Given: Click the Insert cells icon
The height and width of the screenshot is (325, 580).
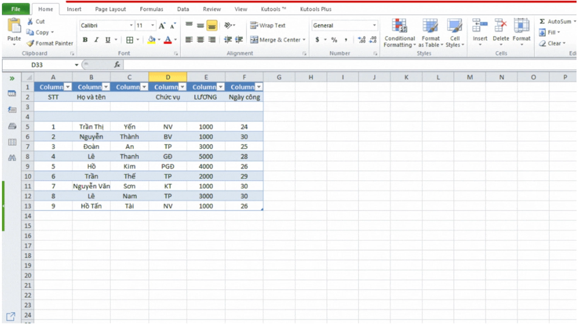Looking at the screenshot, I should pyautogui.click(x=480, y=25).
